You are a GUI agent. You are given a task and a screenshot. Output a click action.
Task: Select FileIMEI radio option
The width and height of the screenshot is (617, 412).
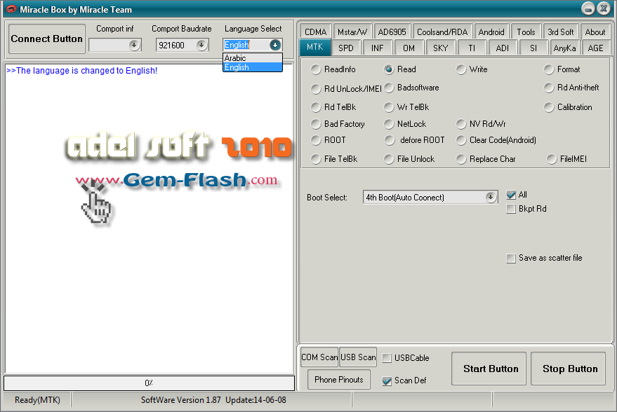click(552, 159)
